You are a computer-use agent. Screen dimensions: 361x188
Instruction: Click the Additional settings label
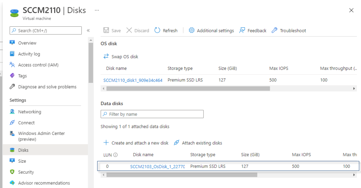point(215,31)
